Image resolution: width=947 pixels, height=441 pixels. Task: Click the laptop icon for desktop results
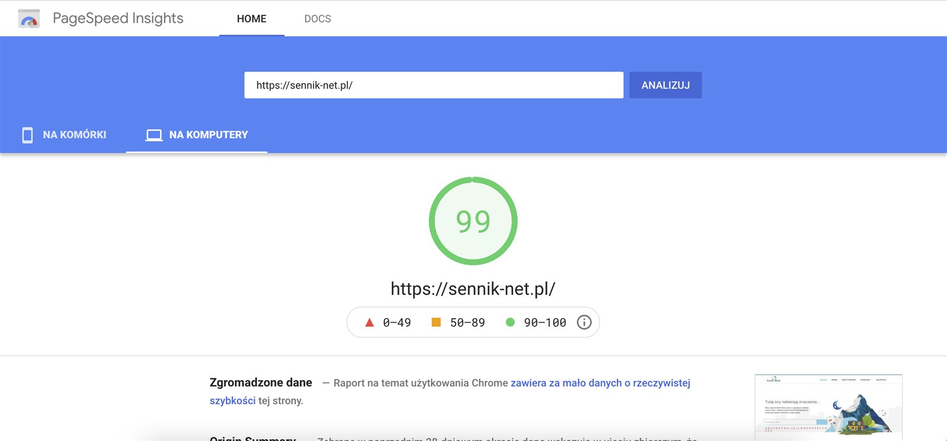click(154, 135)
